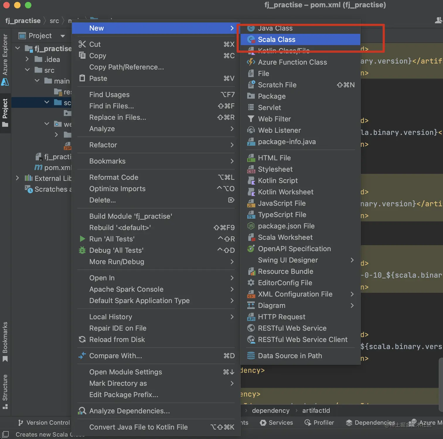Click the Reload from Disk refresh icon

pos(82,339)
